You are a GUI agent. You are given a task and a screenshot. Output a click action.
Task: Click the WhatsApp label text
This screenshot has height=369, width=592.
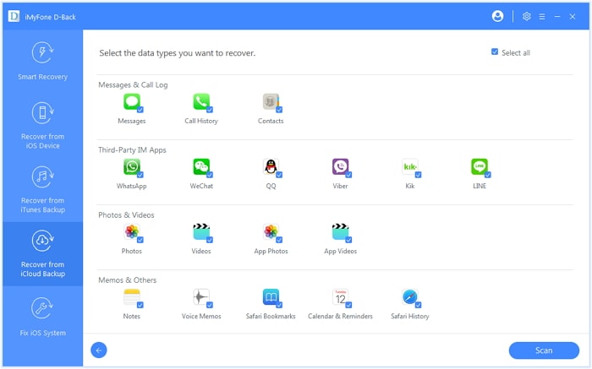point(131,186)
